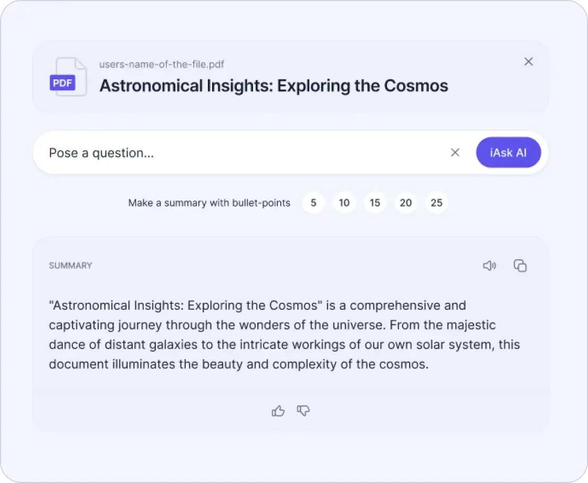Submit a question with the iAsk AI button
This screenshot has width=588, height=483.
pos(508,153)
